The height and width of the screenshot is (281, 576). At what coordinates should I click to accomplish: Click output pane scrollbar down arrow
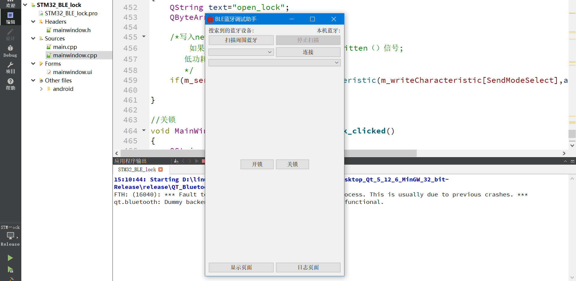click(x=572, y=277)
